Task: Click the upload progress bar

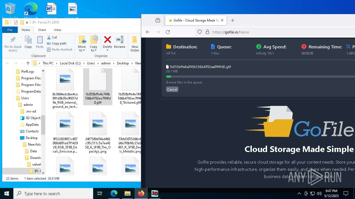Action: tap(260, 77)
